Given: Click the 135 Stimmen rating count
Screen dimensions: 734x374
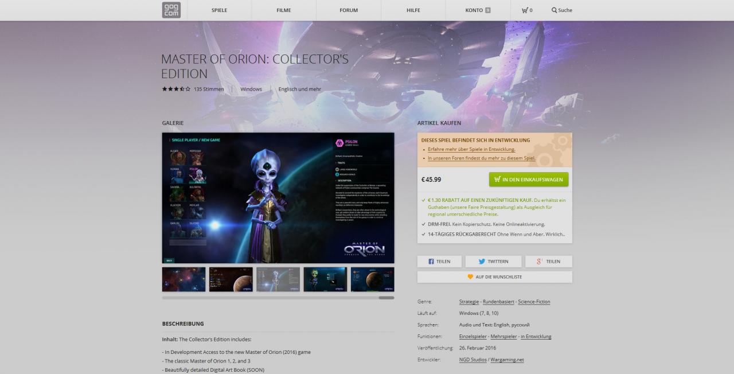Looking at the screenshot, I should (209, 89).
